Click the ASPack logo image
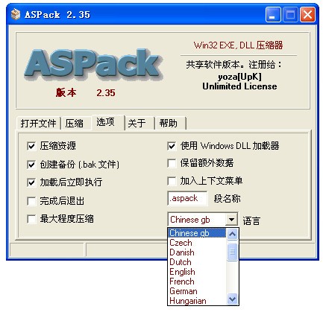The image size is (323, 315). (x=93, y=64)
